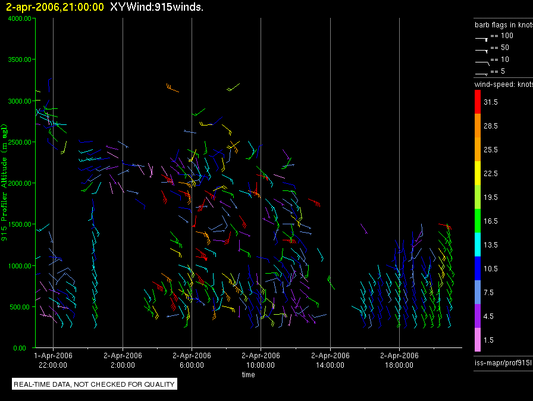533x401 pixels.
Task: Select the pink 1.5 knots color swatch
Action: [x=478, y=340]
